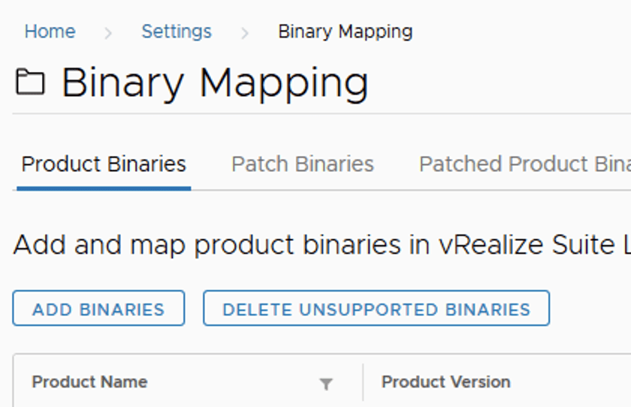Navigate to Settings in the breadcrumb
Screen dimensions: 631x407
pos(177,32)
